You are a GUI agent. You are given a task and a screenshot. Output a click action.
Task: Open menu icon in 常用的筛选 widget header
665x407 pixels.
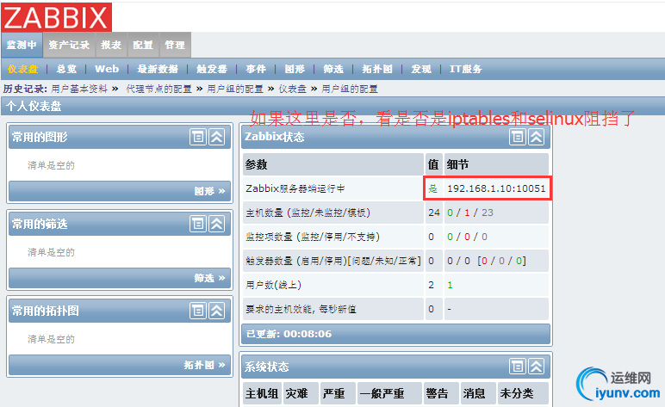pos(197,224)
